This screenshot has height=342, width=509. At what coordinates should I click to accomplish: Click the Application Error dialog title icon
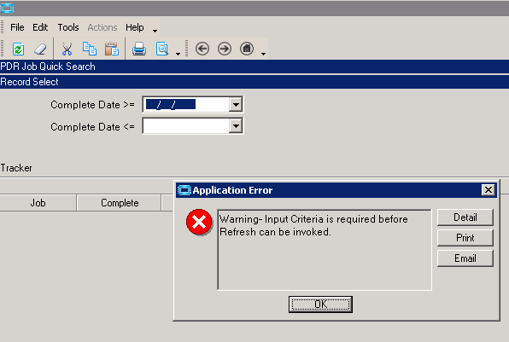point(184,190)
